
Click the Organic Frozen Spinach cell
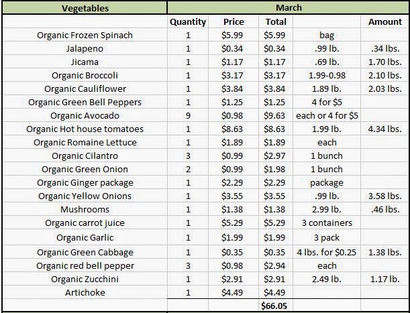(85, 35)
